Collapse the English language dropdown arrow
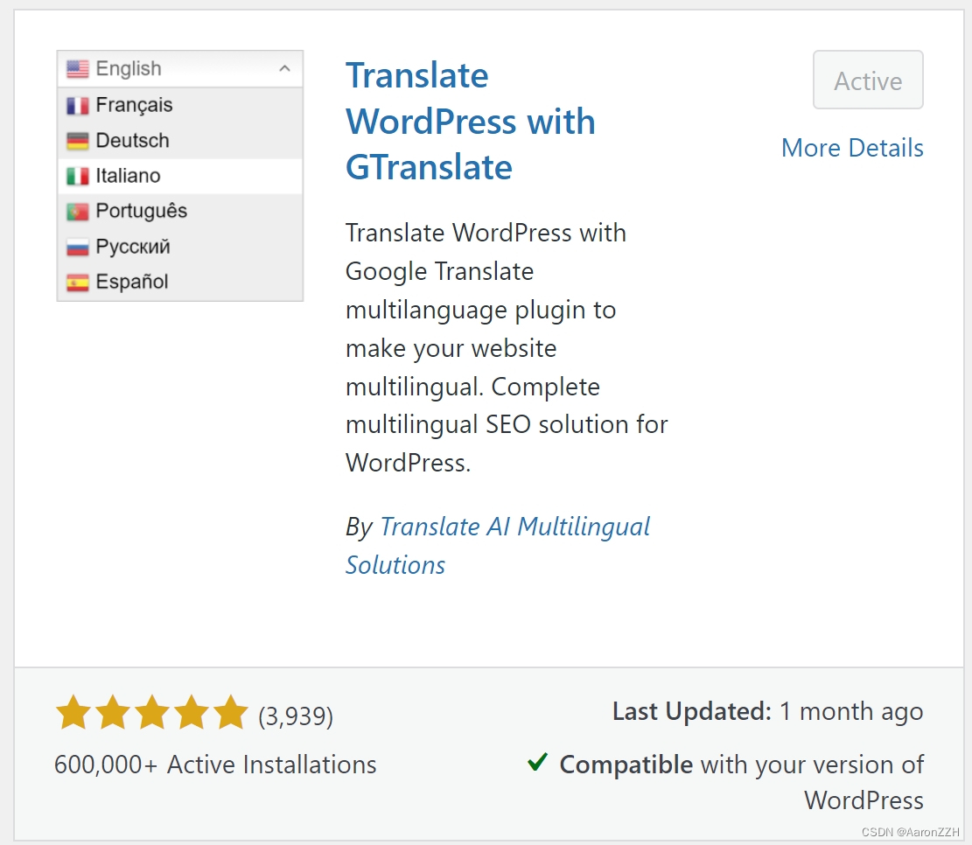 [284, 68]
